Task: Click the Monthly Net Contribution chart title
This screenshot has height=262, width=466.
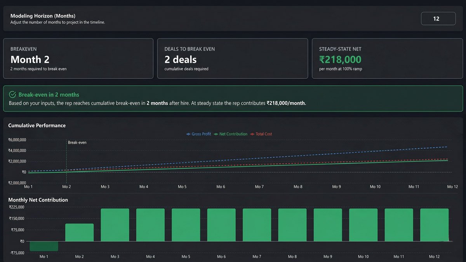Action: [x=38, y=200]
